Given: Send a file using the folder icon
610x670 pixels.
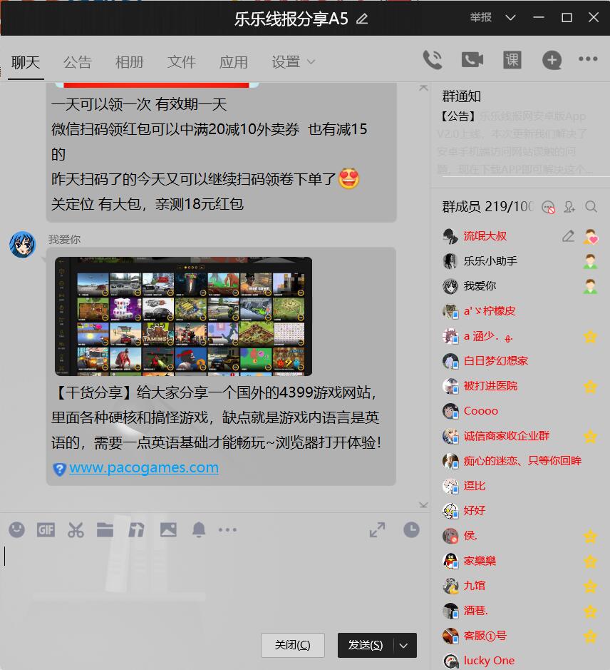Looking at the screenshot, I should pyautogui.click(x=106, y=529).
